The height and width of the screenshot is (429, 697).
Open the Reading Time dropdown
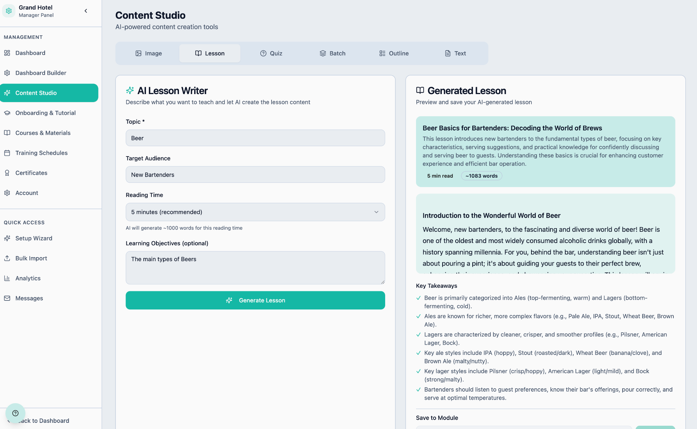[255, 212]
